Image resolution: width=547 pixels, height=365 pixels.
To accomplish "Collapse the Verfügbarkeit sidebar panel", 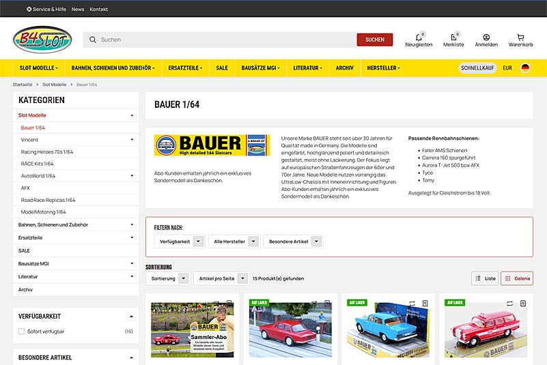I will point(132,316).
